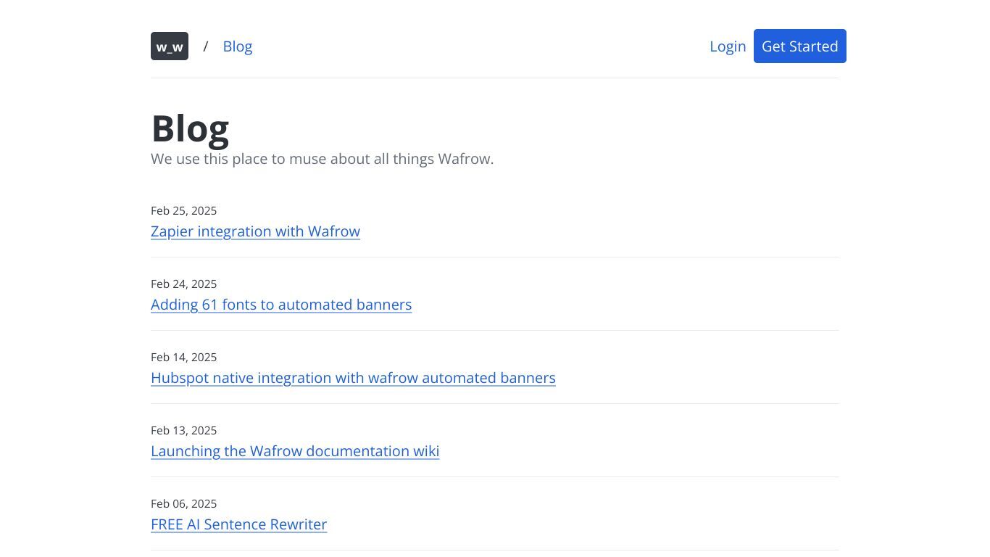Click the date Feb 14, 2025
Viewport: 990px width, 557px height.
click(x=183, y=358)
